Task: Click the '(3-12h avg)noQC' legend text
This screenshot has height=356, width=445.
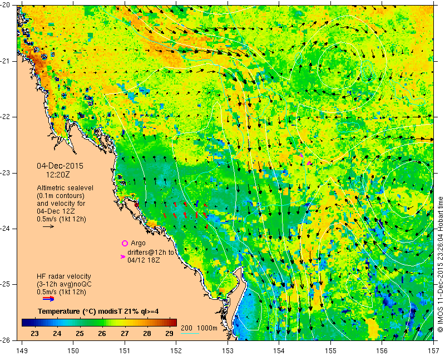Action: point(64,284)
